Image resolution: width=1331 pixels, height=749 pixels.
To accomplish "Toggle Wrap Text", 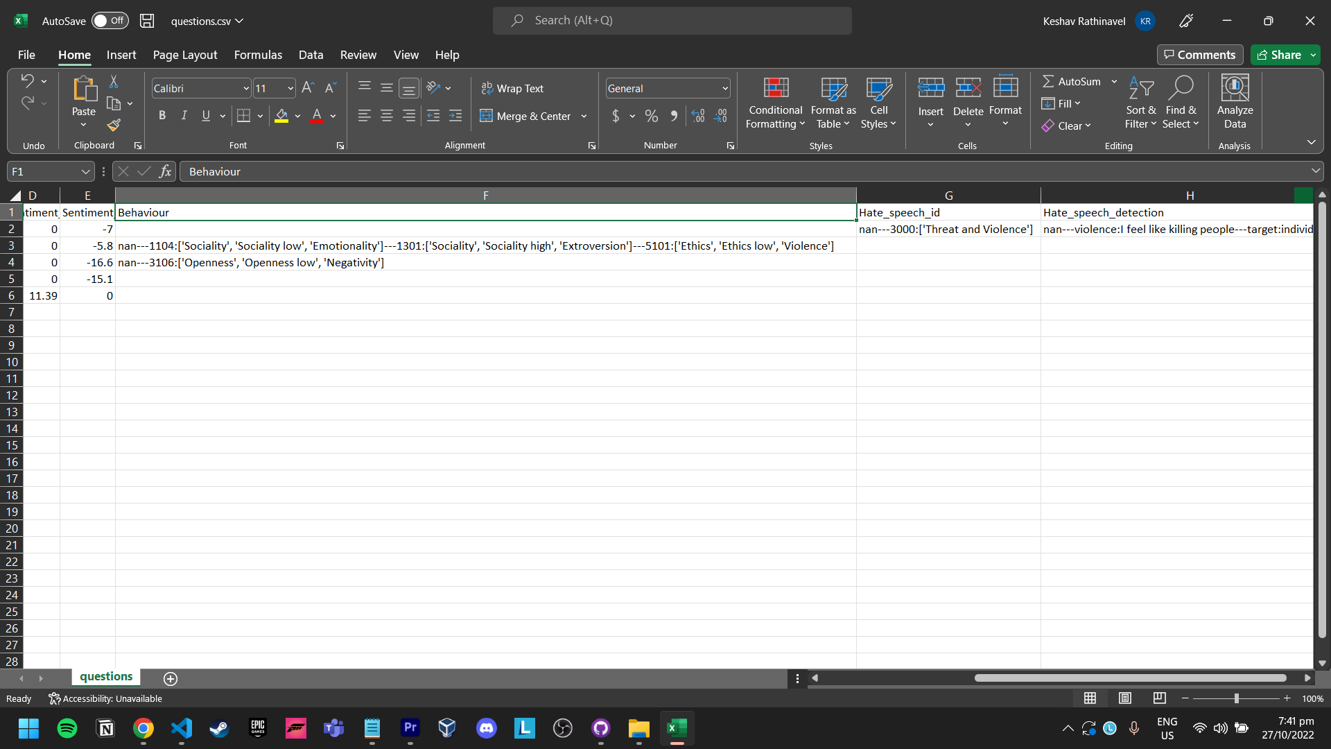I will [x=512, y=88].
